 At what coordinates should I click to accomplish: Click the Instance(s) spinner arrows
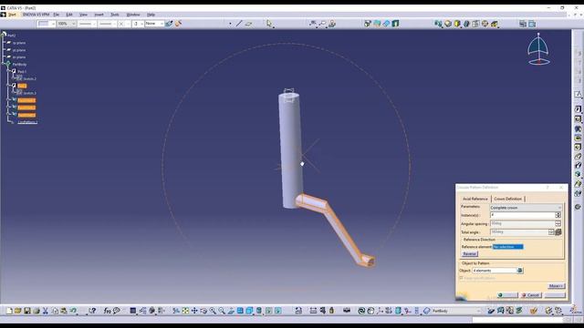(x=558, y=215)
